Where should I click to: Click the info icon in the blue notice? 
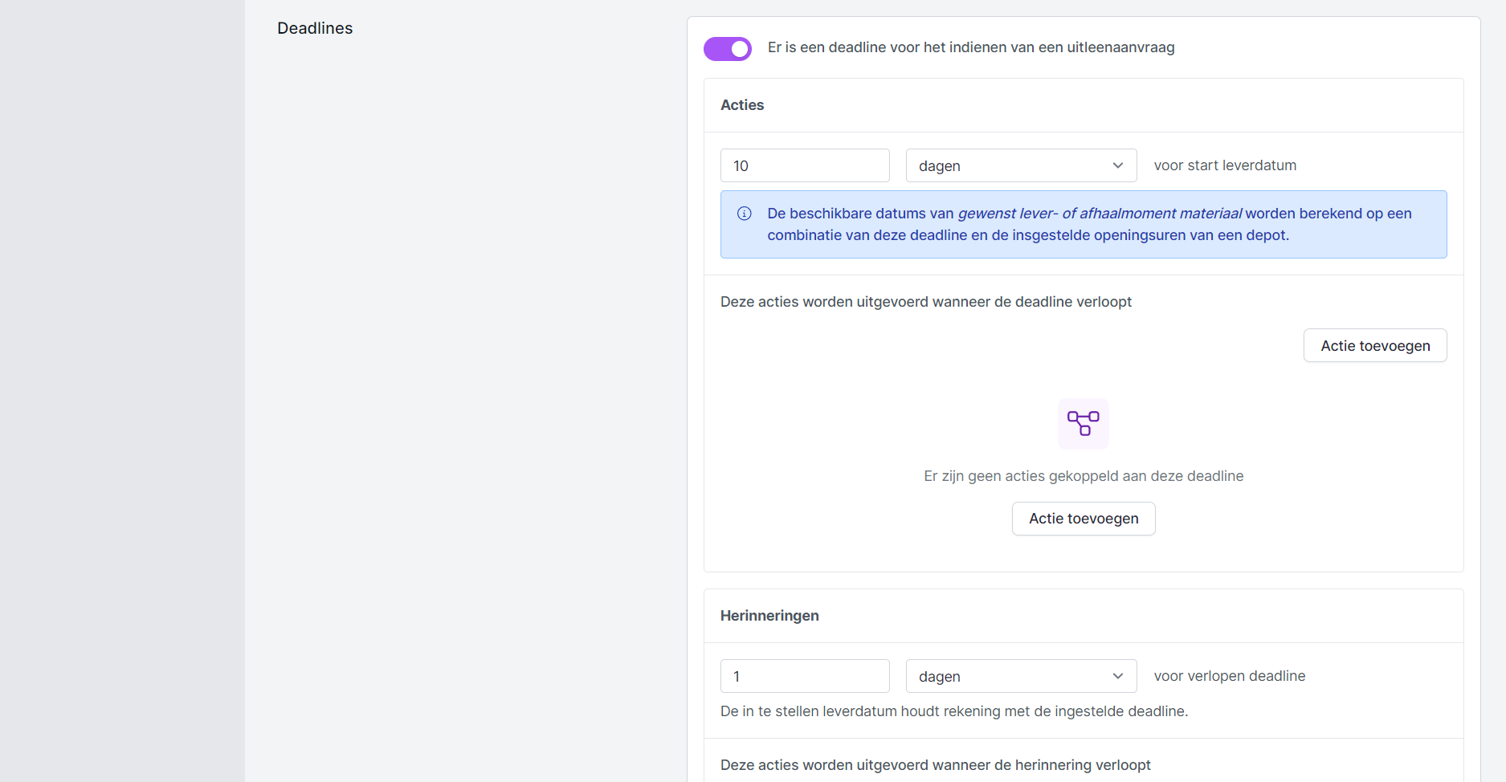(x=745, y=214)
